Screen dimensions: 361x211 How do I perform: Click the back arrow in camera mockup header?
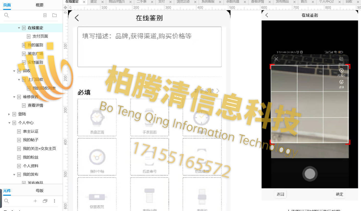[267, 15]
